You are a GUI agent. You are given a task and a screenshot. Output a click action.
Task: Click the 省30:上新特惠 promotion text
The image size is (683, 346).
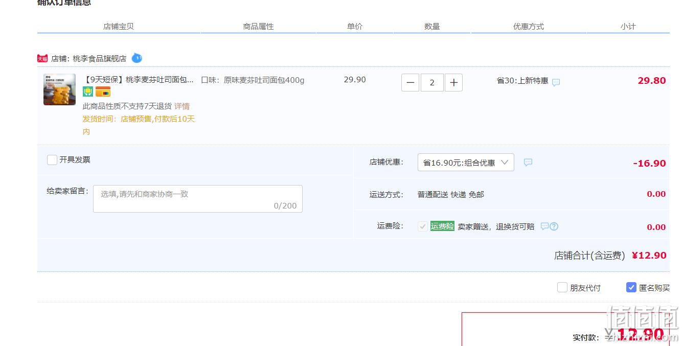point(522,81)
